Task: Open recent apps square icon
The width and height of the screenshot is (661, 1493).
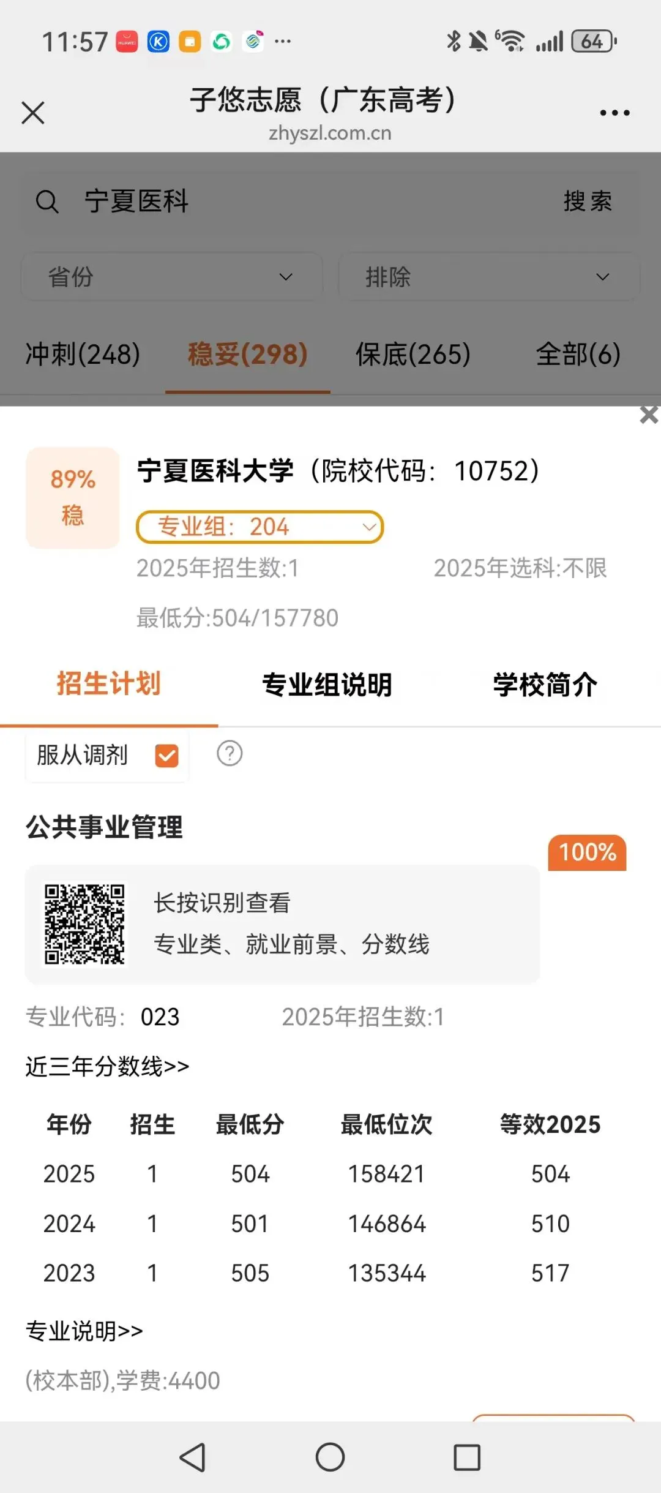Action: click(x=467, y=1457)
